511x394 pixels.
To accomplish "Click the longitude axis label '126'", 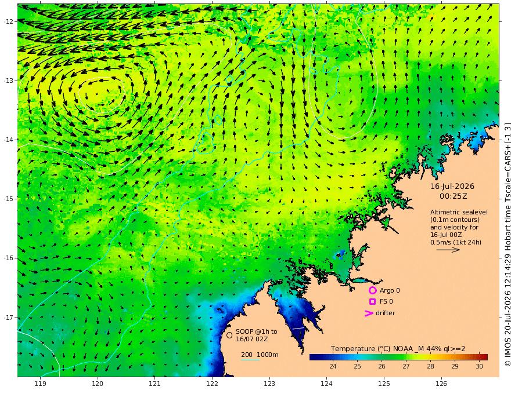I will coord(441,384).
